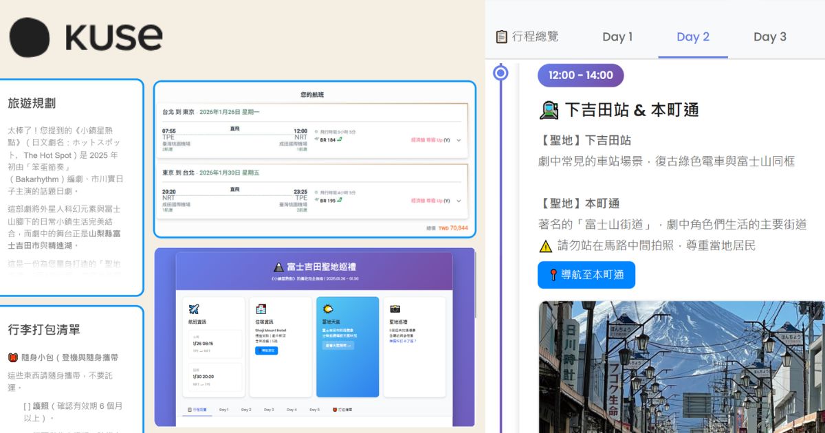825x433 pixels.
Task: Switch to the Day 1 tab
Action: (x=618, y=37)
